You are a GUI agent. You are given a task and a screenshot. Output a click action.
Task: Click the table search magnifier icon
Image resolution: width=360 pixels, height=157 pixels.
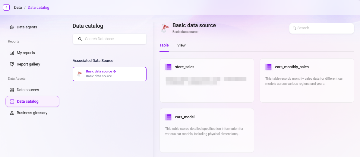294,28
